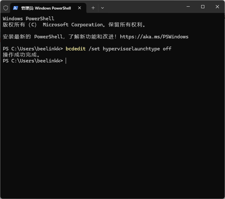Maximize the terminal window

pos(203,7)
